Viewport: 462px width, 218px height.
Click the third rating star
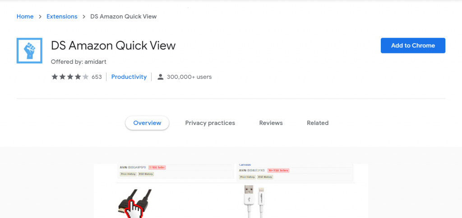tap(70, 77)
